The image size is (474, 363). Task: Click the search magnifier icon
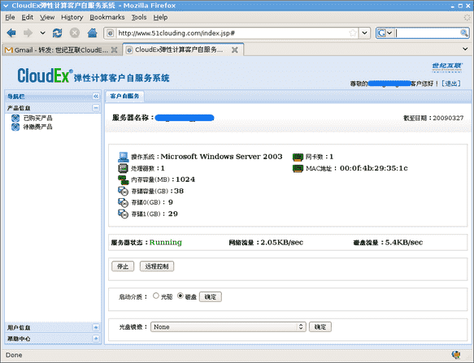pyautogui.click(x=464, y=33)
